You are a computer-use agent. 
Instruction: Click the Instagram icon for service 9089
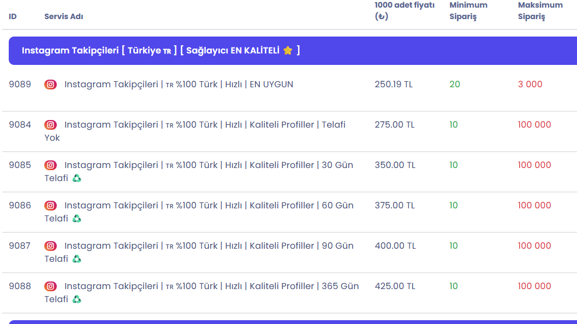pos(50,85)
